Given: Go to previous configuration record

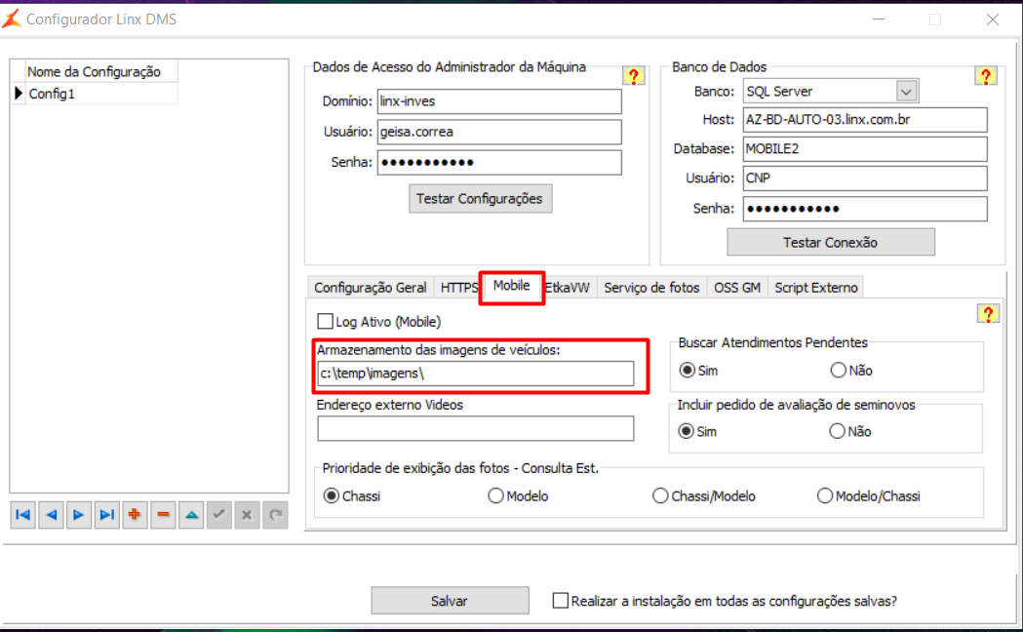Looking at the screenshot, I should (x=51, y=515).
